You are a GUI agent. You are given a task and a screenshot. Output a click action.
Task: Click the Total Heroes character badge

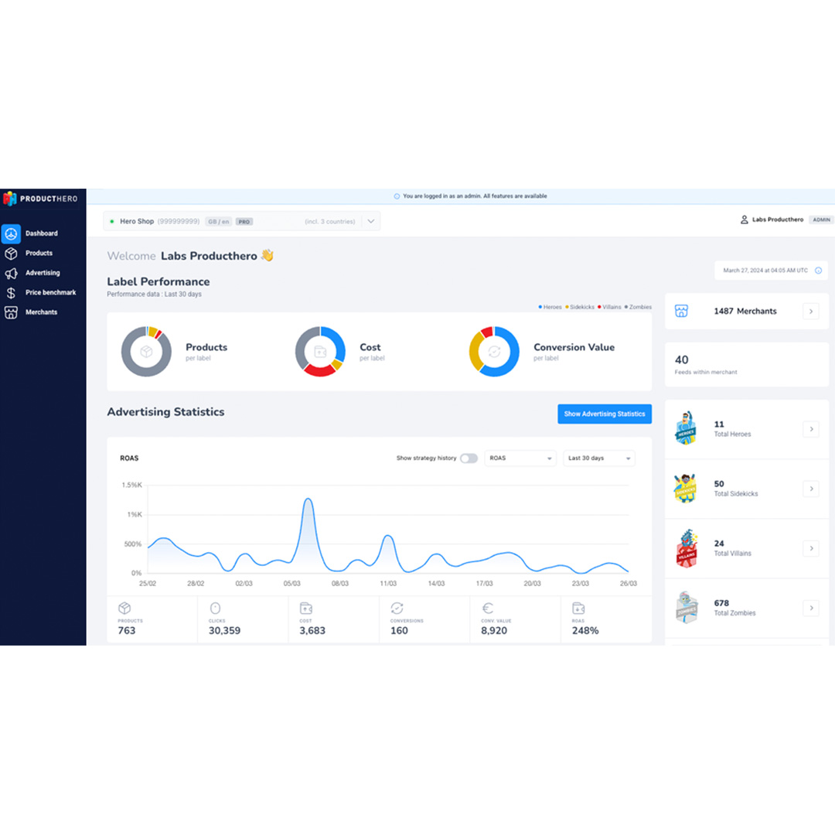[686, 428]
